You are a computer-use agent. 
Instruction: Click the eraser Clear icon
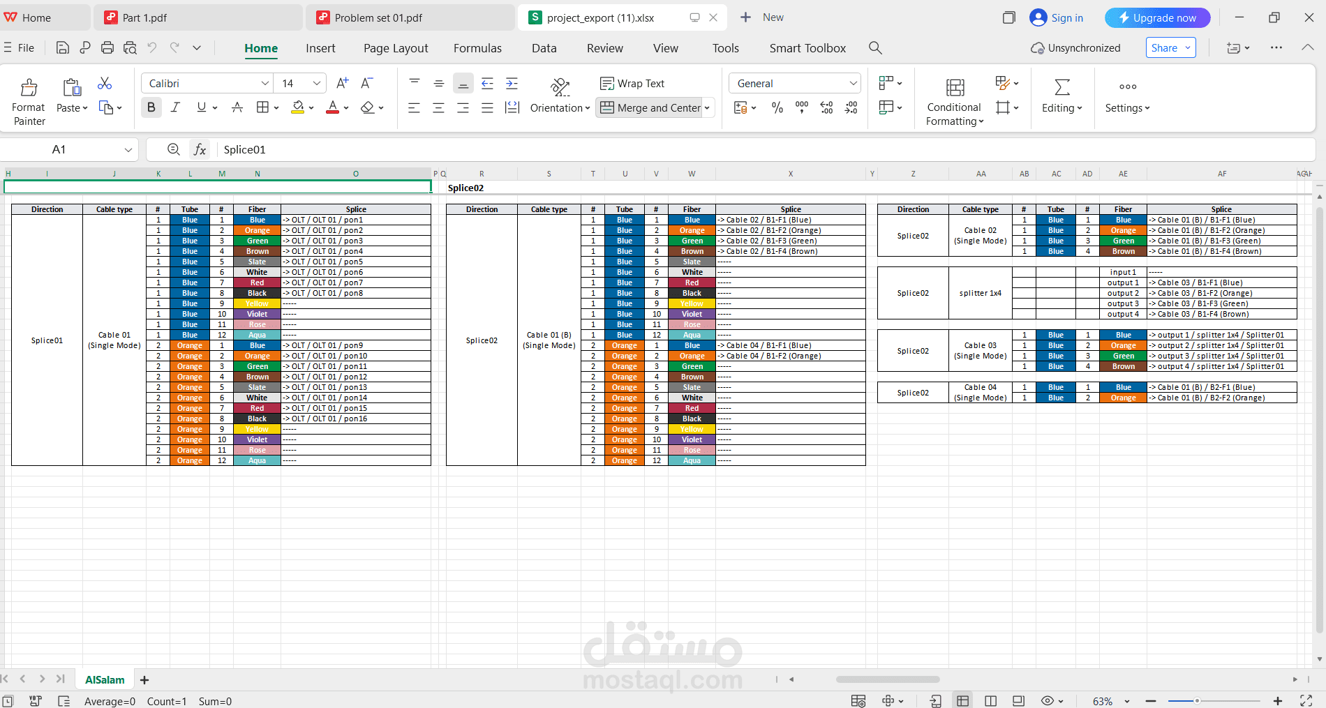[368, 107]
